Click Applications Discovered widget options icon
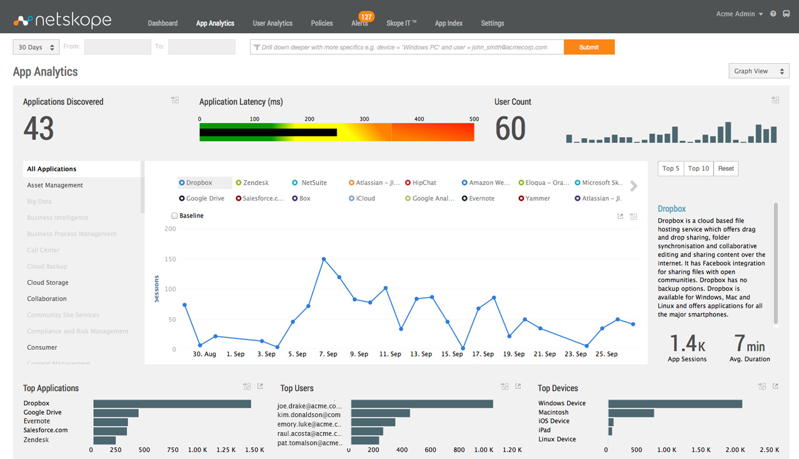This screenshot has width=799, height=459. point(175,100)
